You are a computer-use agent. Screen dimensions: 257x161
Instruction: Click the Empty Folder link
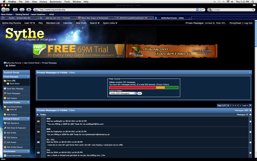[x=162, y=85]
